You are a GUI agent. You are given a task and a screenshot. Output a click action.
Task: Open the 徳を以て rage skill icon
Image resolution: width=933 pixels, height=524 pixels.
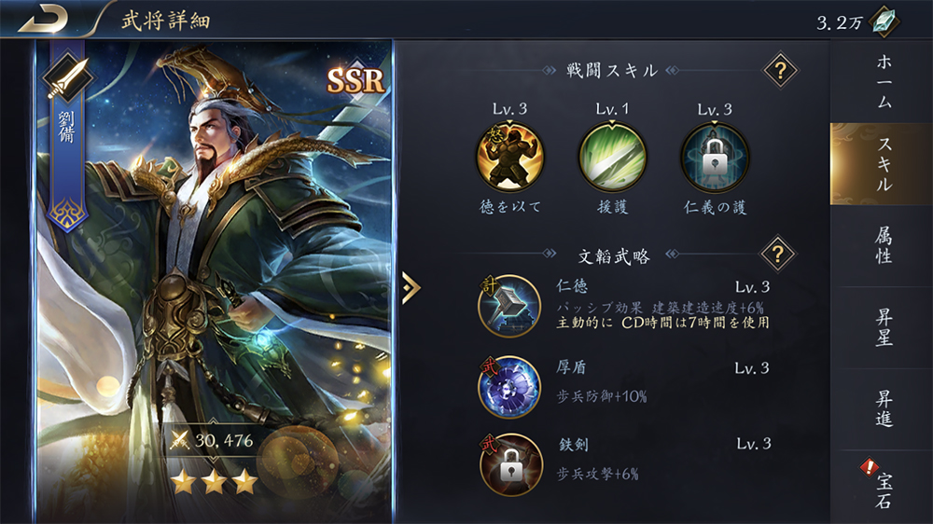click(510, 157)
